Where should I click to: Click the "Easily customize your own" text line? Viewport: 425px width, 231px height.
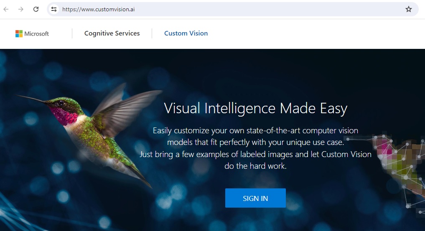pyautogui.click(x=255, y=130)
